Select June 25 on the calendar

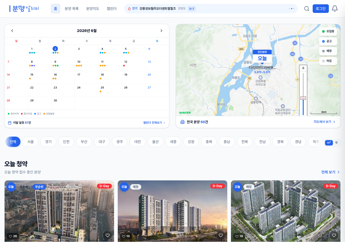pos(110,90)
